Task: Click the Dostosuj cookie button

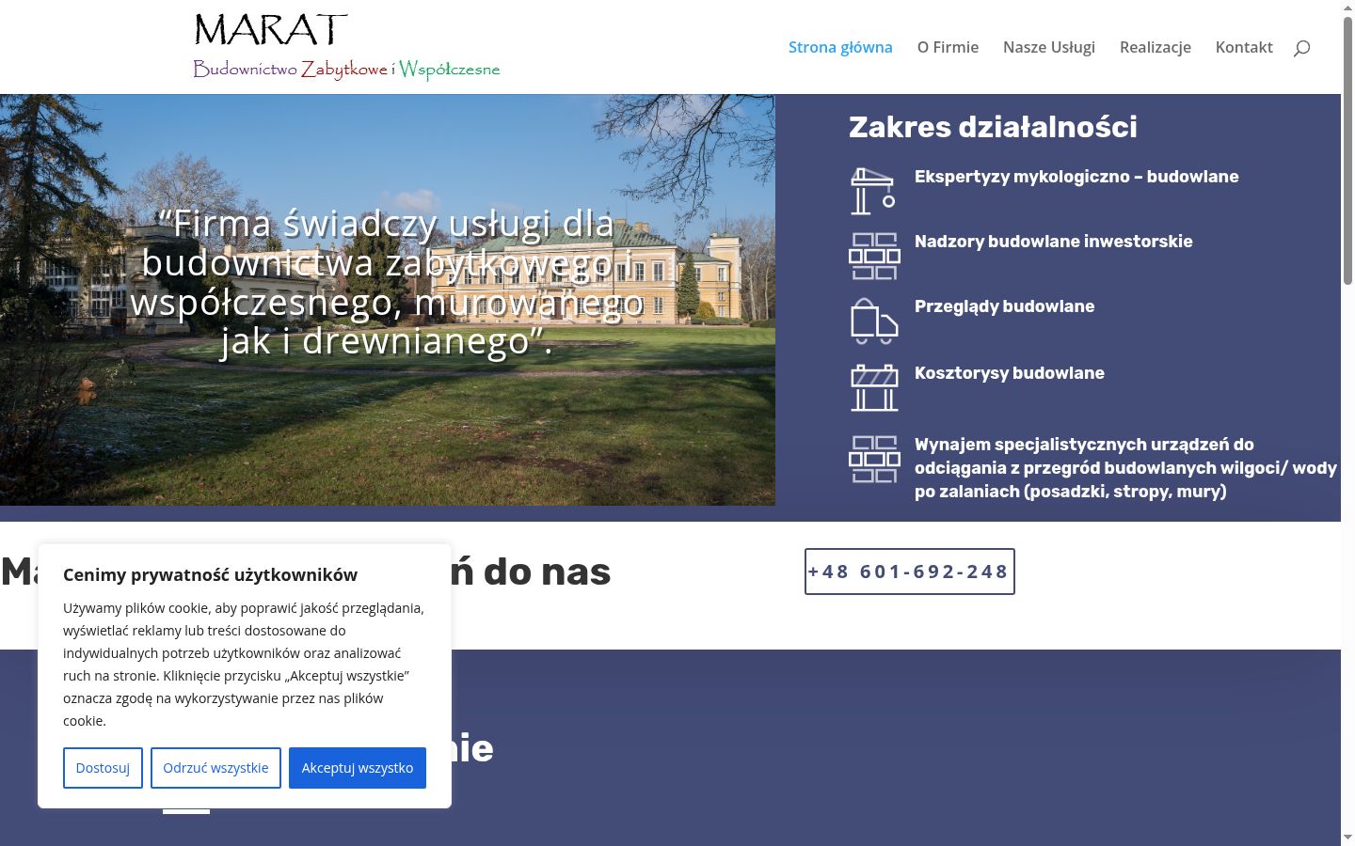Action: (x=103, y=768)
